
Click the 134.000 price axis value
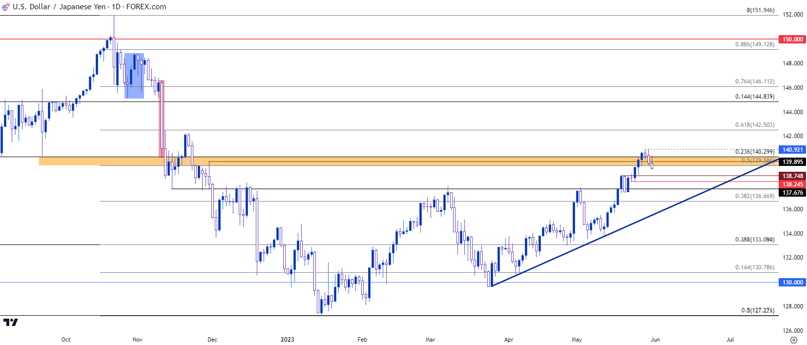793,234
